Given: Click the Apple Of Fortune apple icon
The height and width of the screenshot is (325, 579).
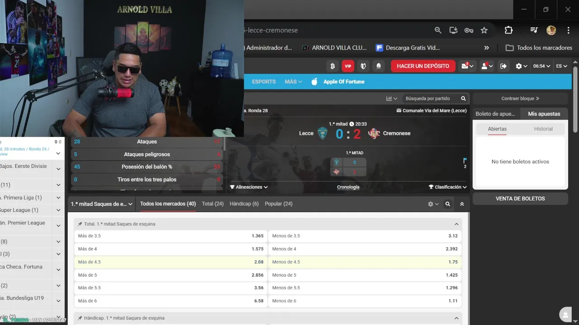Looking at the screenshot, I should pos(314,82).
